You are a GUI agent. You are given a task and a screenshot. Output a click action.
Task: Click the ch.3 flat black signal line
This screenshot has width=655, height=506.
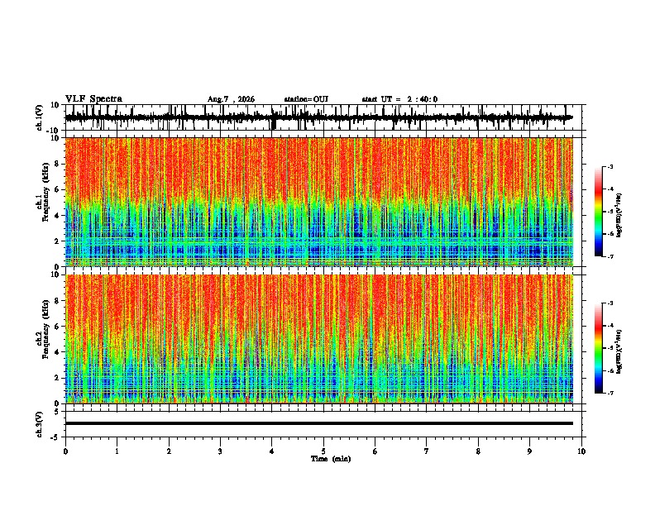[x=319, y=423]
